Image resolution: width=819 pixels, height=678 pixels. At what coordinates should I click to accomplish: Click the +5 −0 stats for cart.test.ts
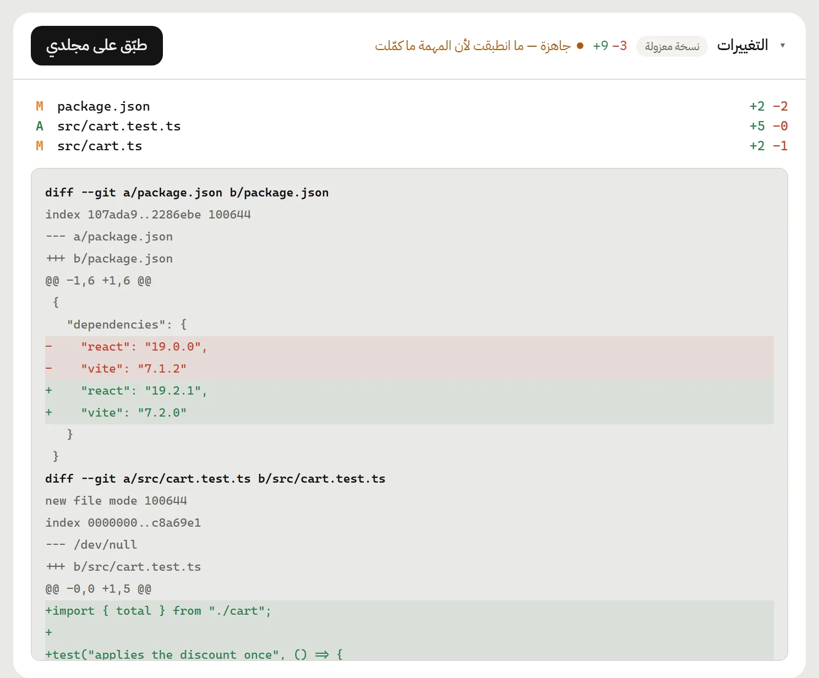click(768, 126)
